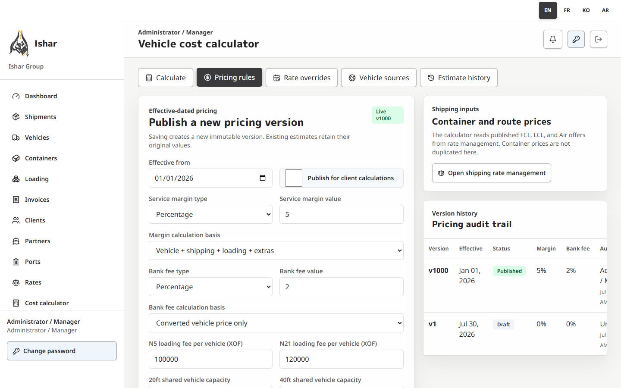This screenshot has width=621, height=388.
Task: Click the Effective from date field
Action: [210, 178]
